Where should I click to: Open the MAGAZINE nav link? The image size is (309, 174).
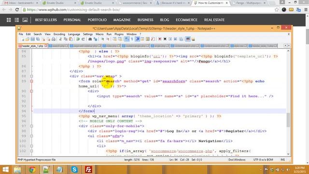[122, 20]
